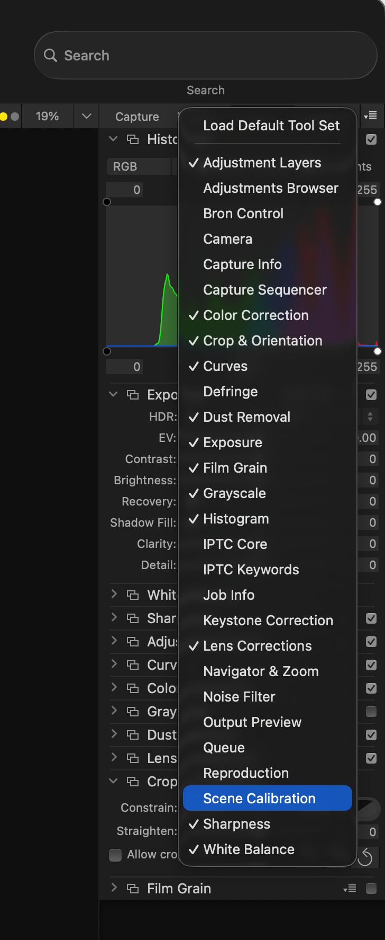This screenshot has height=940, width=385.
Task: Click the RGB histogram channel button
Action: tap(125, 166)
